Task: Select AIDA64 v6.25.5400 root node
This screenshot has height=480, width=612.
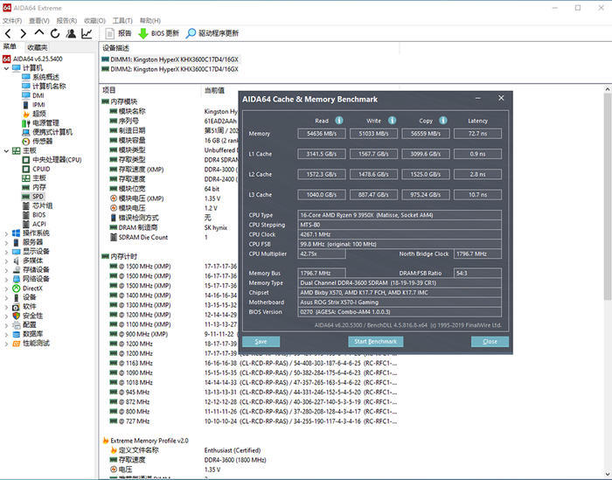Action: point(38,59)
